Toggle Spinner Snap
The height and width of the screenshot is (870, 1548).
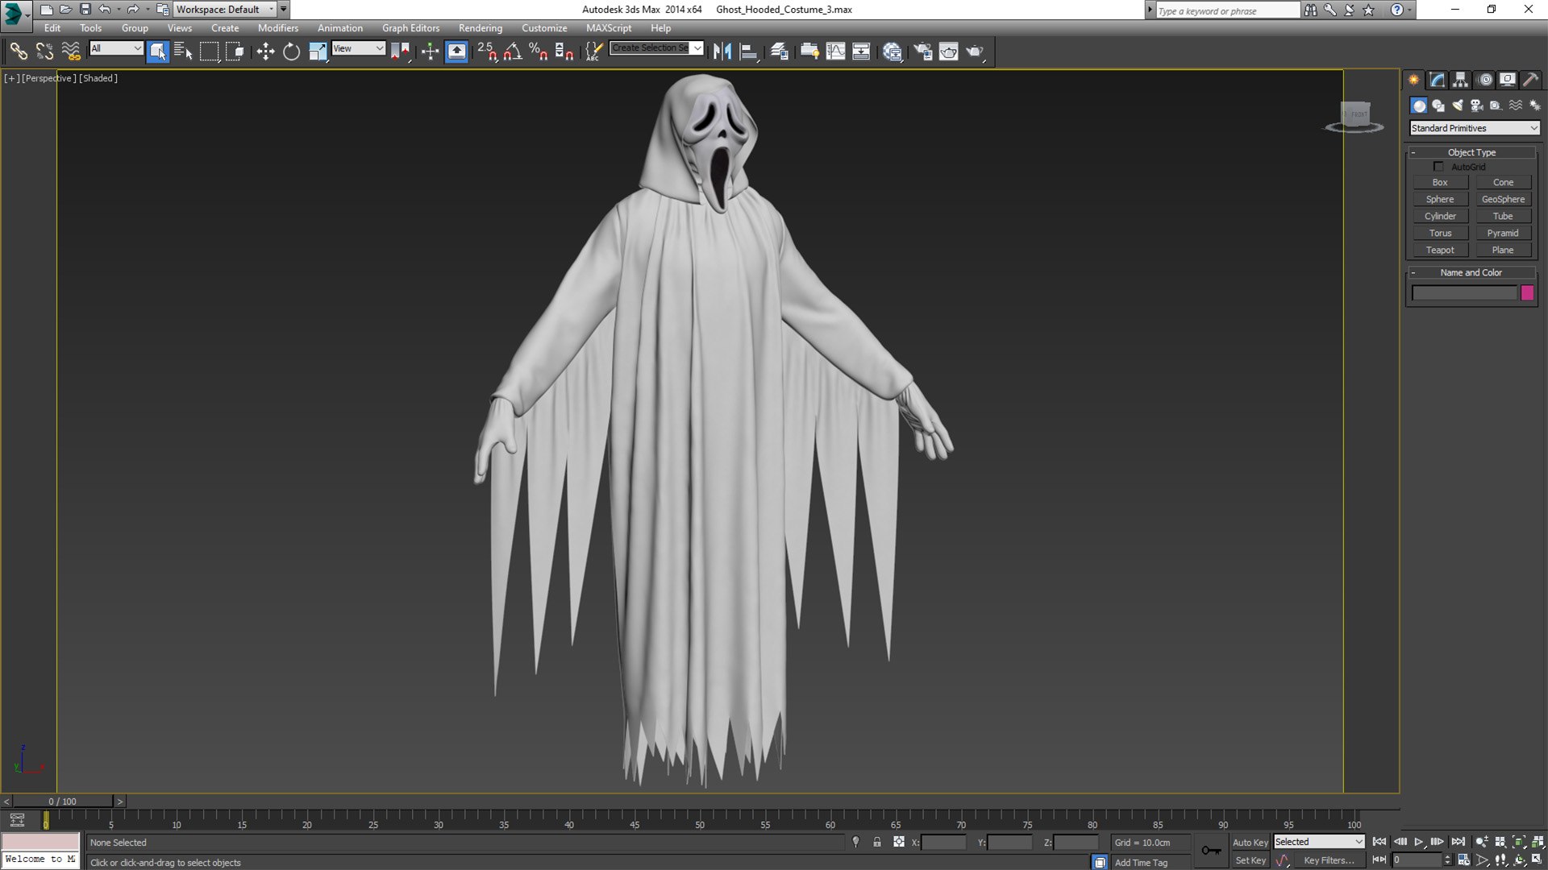pos(564,52)
